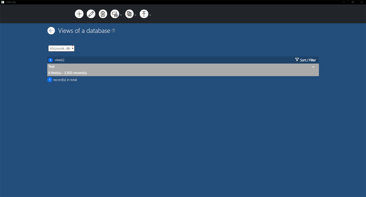
Task: Click the toolbox tools icon
Action: (x=115, y=14)
